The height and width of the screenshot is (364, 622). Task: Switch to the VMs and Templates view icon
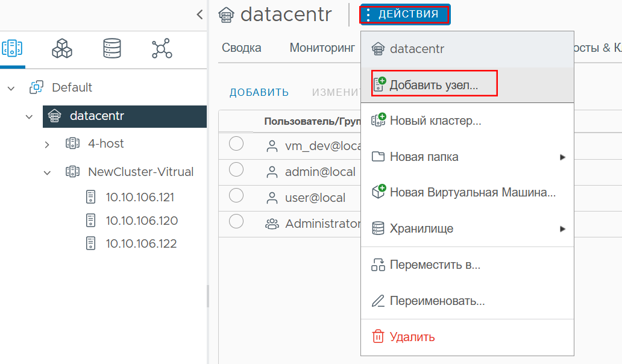click(62, 48)
